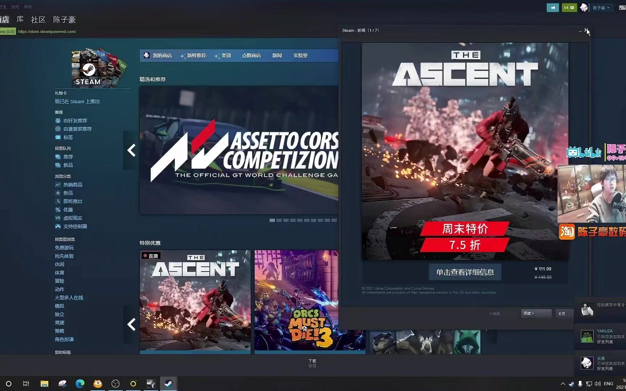Viewport: 626px width, 391px height.
Task: Open Steam announcements via megaphone icon
Action: (x=552, y=8)
